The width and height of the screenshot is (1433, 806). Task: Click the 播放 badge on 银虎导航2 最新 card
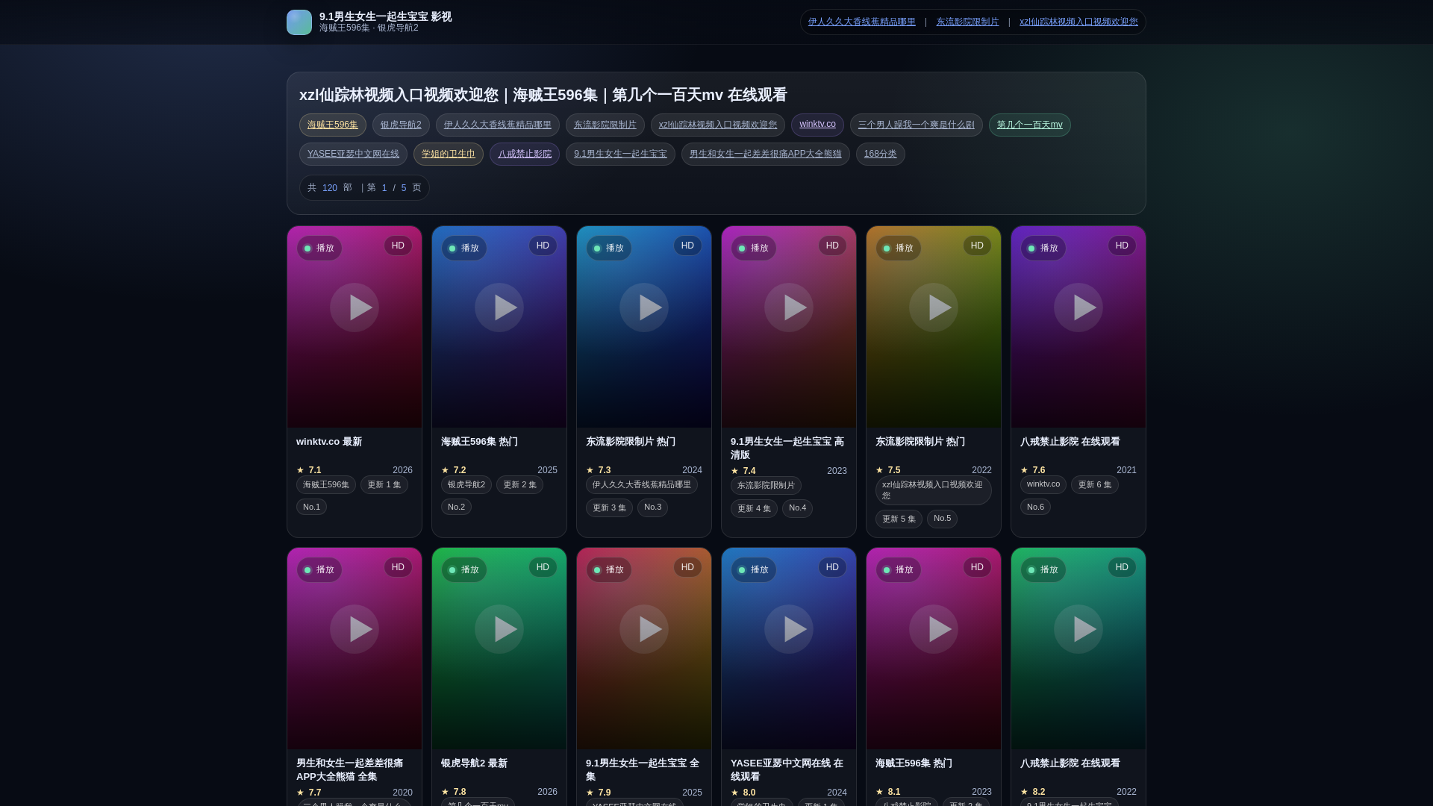(x=464, y=570)
